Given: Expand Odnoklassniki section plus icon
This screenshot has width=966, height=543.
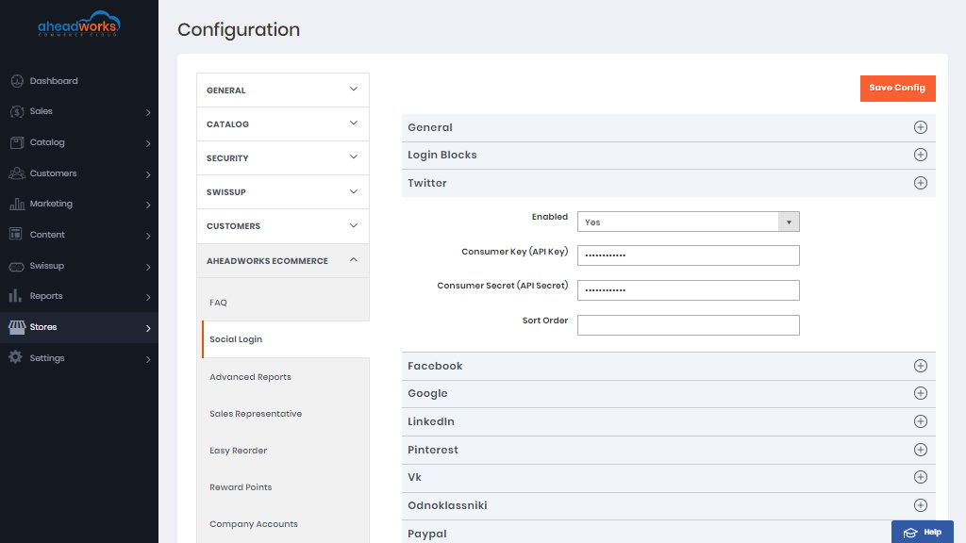Looking at the screenshot, I should click(921, 505).
